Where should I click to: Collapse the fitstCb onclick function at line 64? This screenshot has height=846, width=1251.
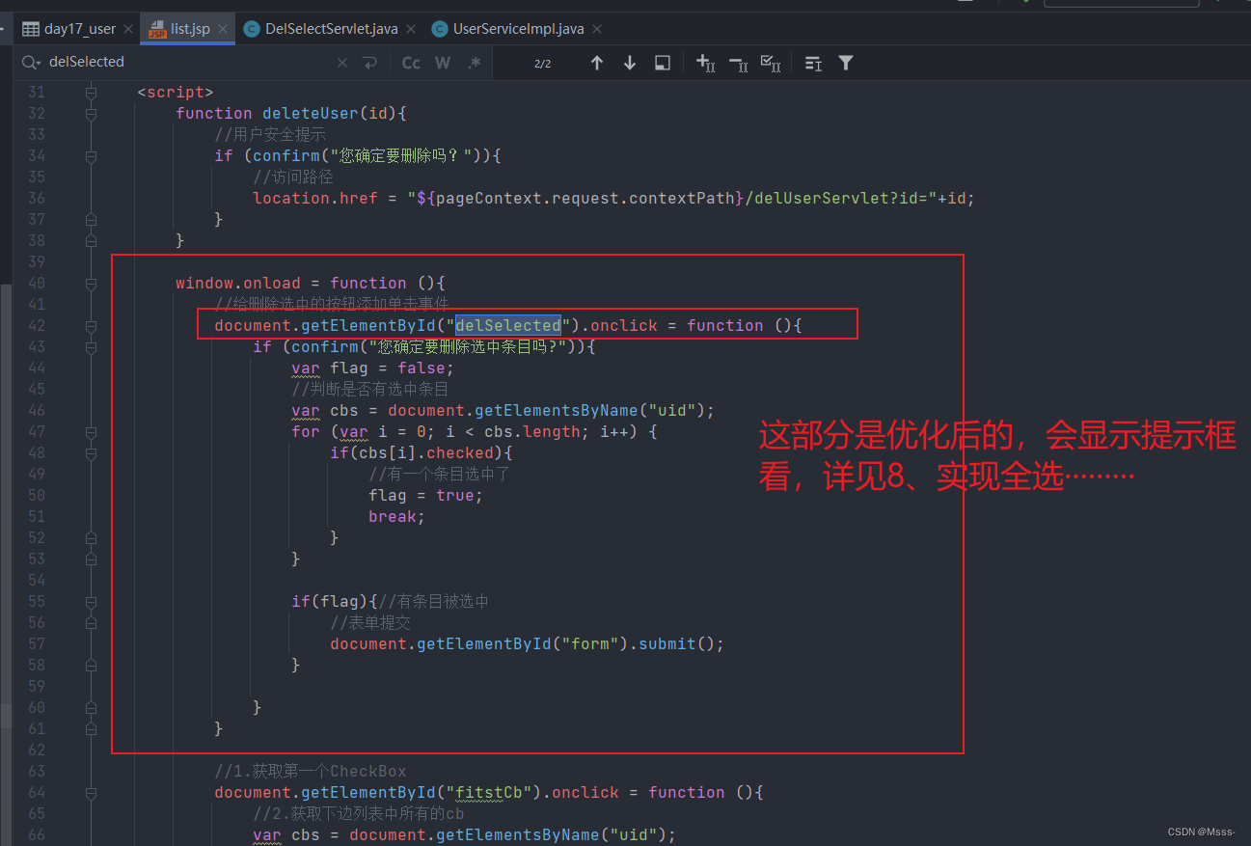pyautogui.click(x=91, y=793)
